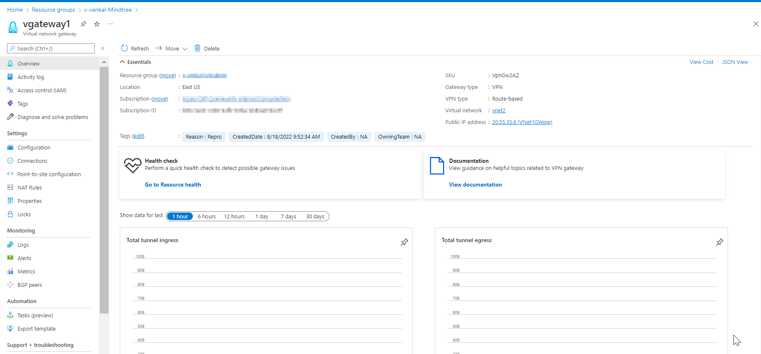Click the Refresh icon in the toolbar
The height and width of the screenshot is (354, 761).
point(124,48)
